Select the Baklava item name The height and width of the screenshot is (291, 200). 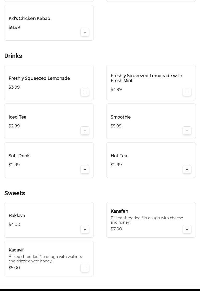17,216
